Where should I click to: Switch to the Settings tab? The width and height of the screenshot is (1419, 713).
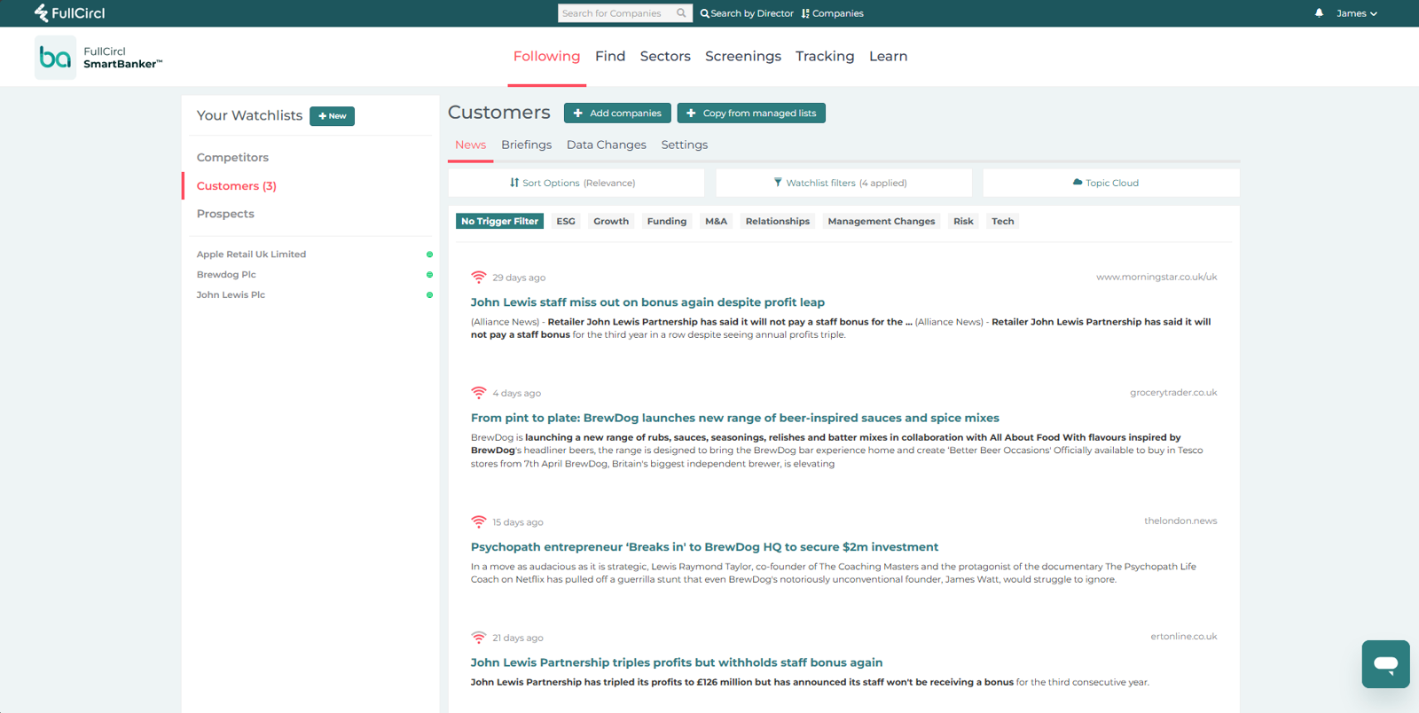click(685, 145)
